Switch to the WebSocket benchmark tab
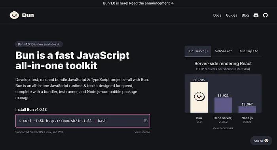The width and height of the screenshot is (277, 150). (224, 51)
